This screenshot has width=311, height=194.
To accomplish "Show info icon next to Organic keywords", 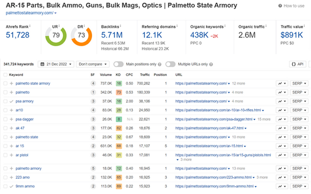I will point(225,26).
